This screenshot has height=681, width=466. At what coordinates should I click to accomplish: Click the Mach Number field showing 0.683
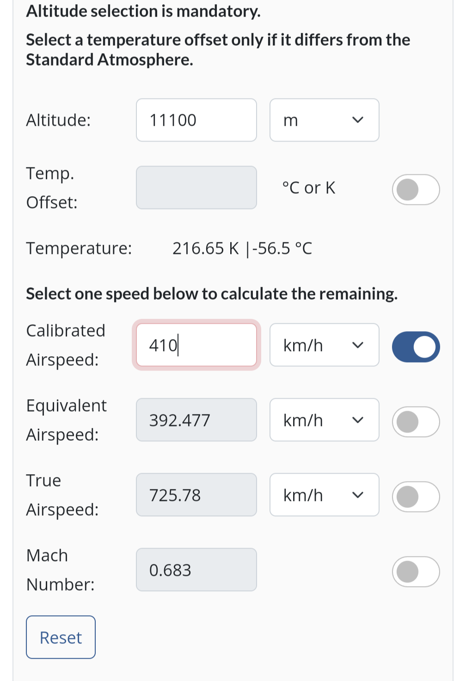(196, 570)
